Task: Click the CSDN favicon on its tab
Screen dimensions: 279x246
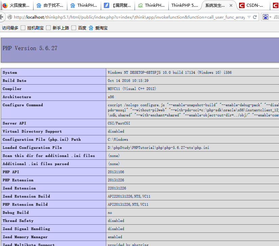Action: click(x=241, y=5)
